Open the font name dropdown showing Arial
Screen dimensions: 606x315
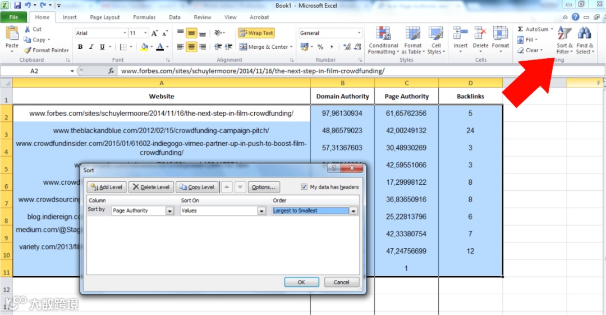125,33
